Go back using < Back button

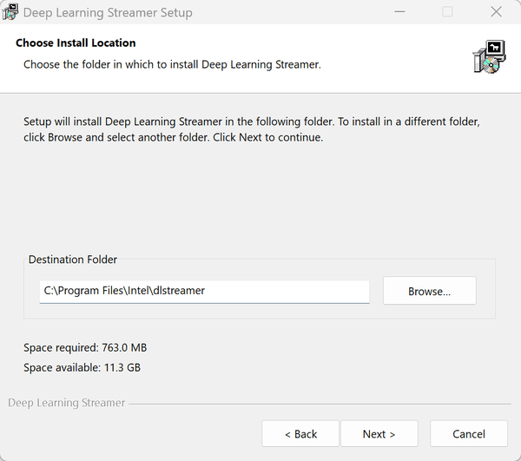[x=300, y=433]
